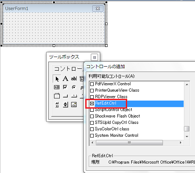Select the System Monitor Control list entry
This screenshot has width=195, height=173.
[x=116, y=135]
